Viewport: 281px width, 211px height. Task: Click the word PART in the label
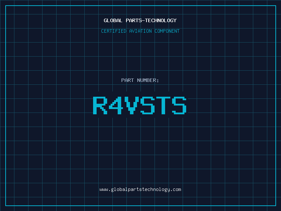(x=128, y=80)
